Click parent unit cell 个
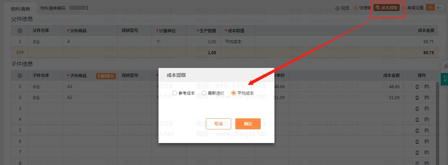448x165 pixels. point(169,42)
